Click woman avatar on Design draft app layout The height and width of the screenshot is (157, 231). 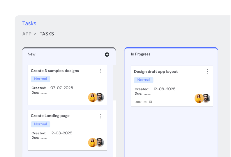coord(199,98)
